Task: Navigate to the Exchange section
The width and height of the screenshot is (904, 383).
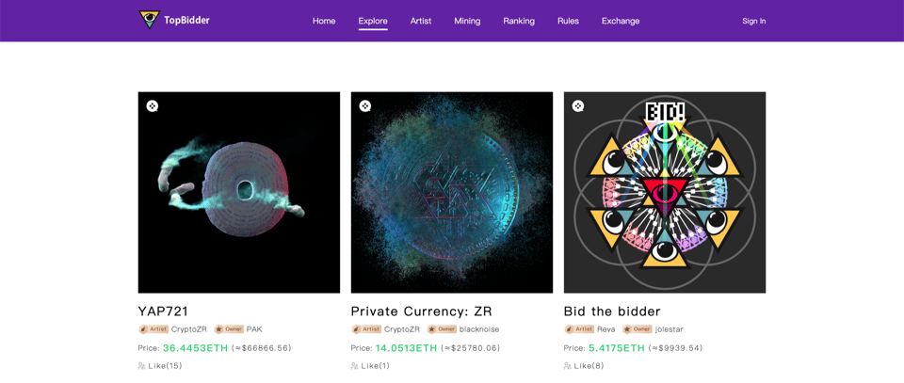Action: coord(621,22)
